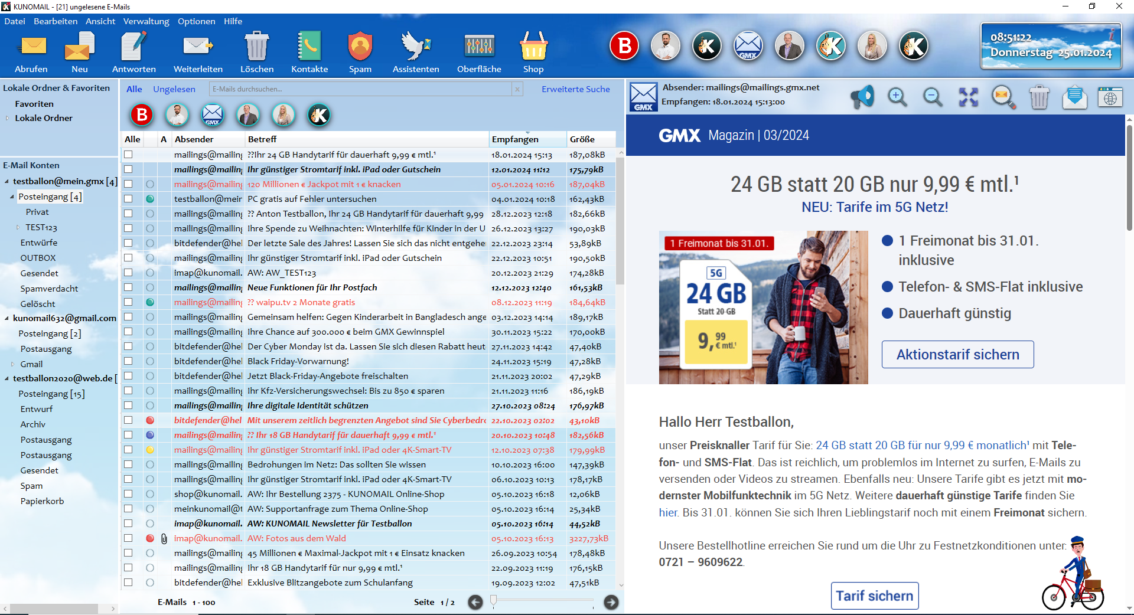Expand the TEST123 folder
The height and width of the screenshot is (615, 1134).
coord(18,227)
